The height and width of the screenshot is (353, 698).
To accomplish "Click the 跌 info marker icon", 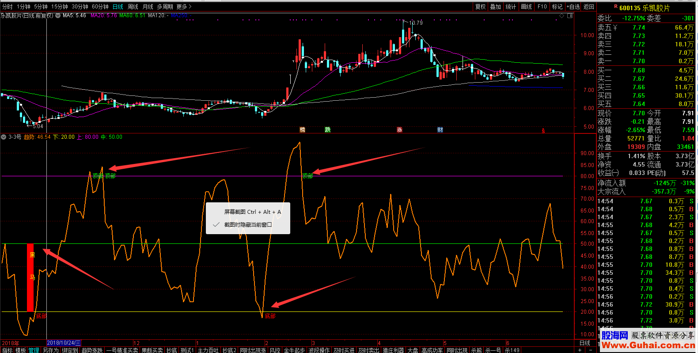I will (327, 130).
